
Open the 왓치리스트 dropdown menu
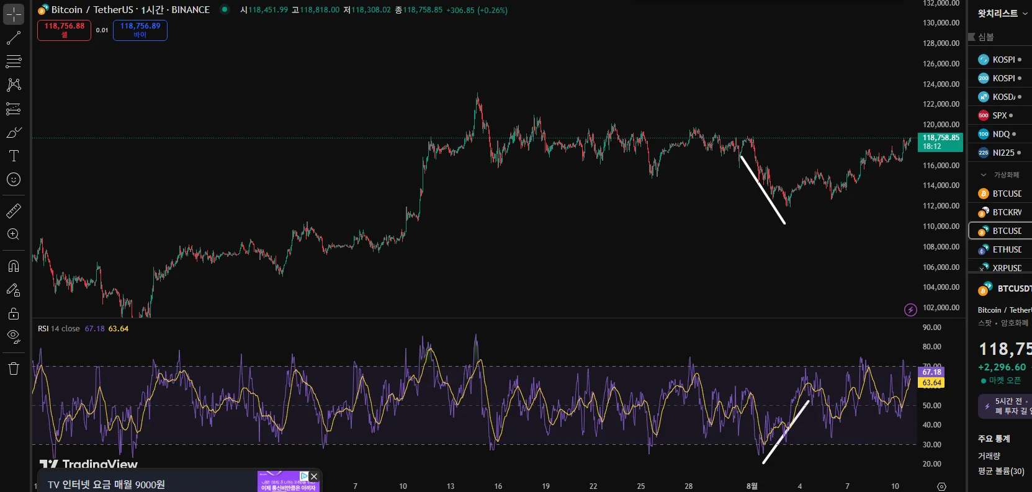point(1003,14)
